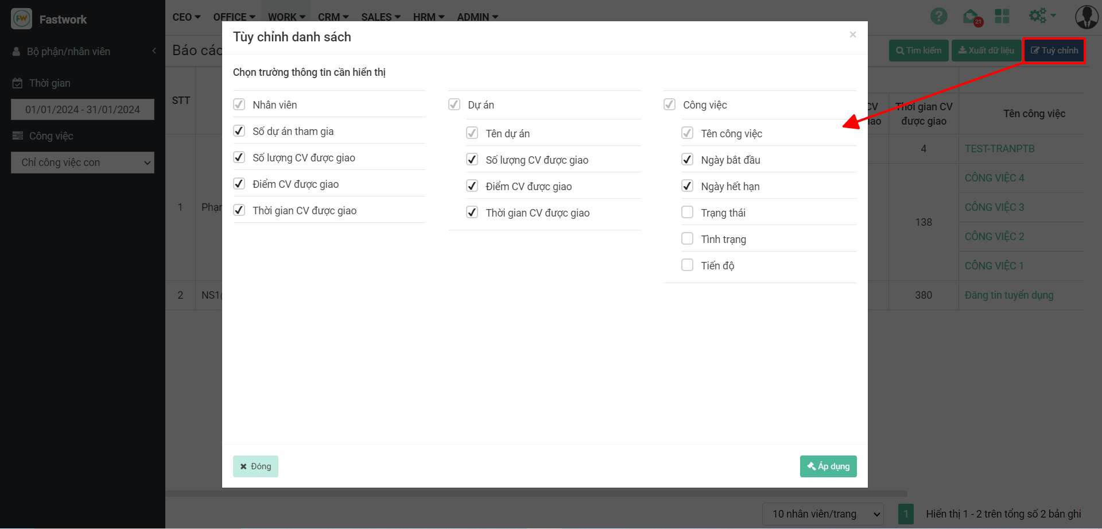Viewport: 1102px width, 529px height.
Task: Click the user avatar profile icon
Action: 1086,17
